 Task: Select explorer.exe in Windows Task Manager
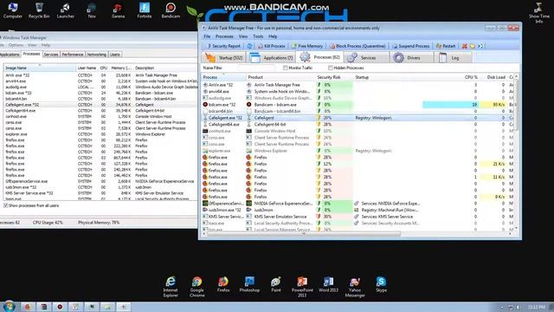coord(100,134)
